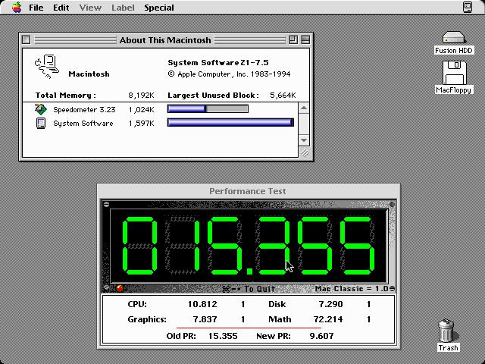Viewport: 485px width, 364px height.
Task: Click the Trash icon
Action: [448, 331]
